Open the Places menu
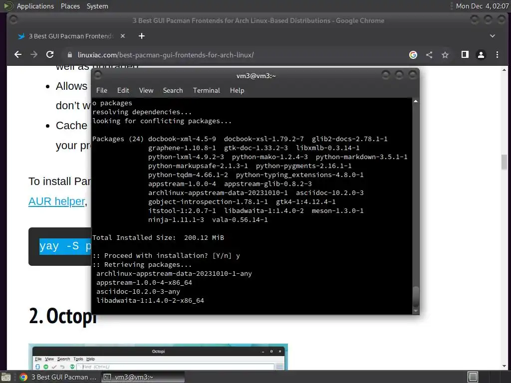 click(x=70, y=6)
